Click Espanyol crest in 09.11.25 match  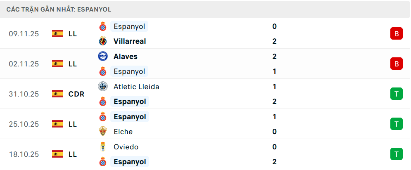[x=102, y=26]
